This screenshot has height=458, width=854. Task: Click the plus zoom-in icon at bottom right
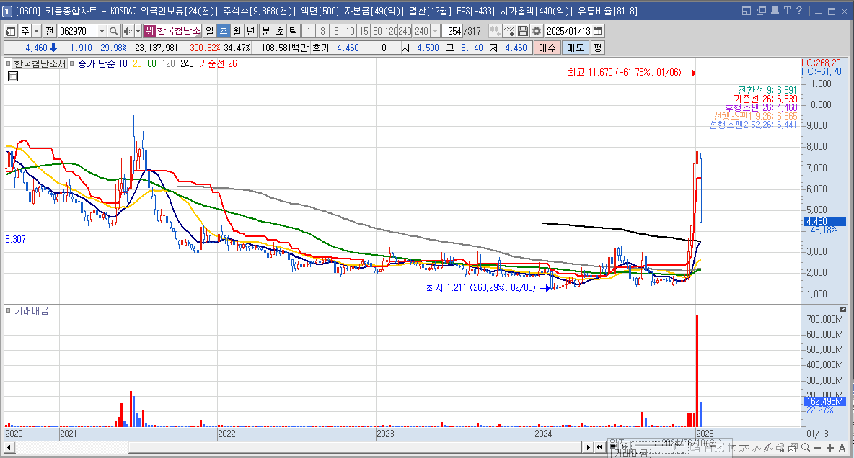pyautogui.click(x=830, y=448)
